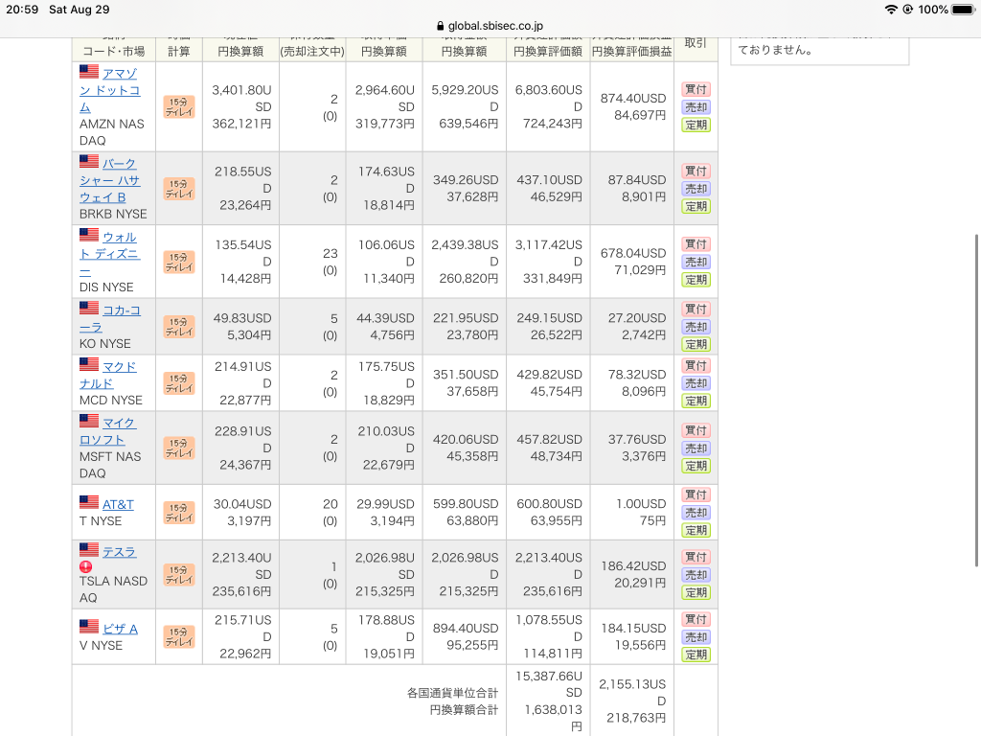Open the マクドナルド stock link
The height and width of the screenshot is (736, 981).
pos(108,375)
